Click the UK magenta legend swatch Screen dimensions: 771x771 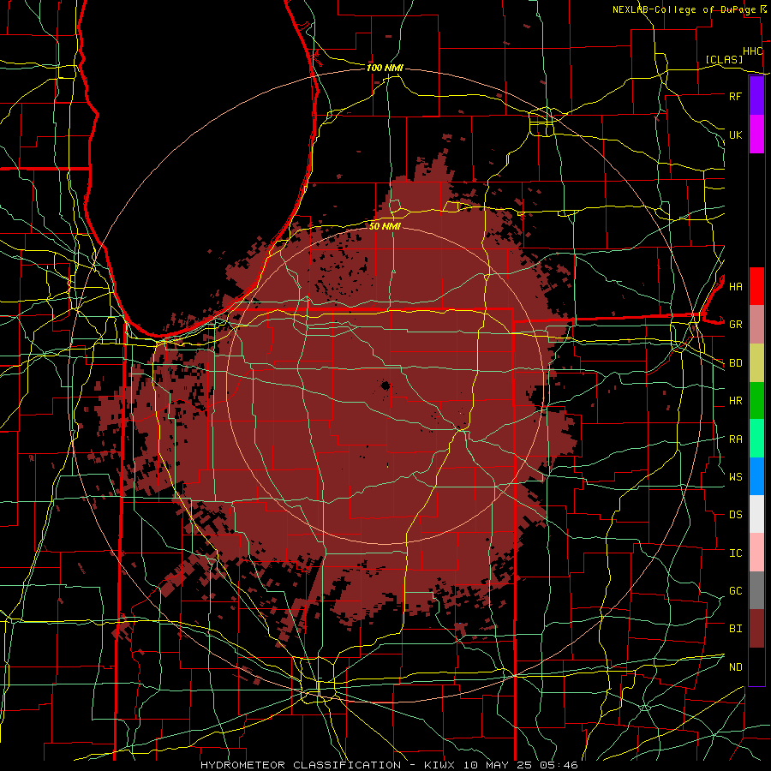[x=756, y=134]
